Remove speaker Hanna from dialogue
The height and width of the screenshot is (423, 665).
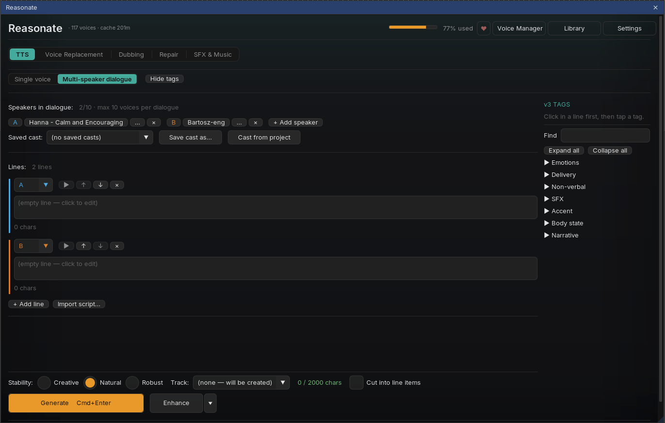154,123
